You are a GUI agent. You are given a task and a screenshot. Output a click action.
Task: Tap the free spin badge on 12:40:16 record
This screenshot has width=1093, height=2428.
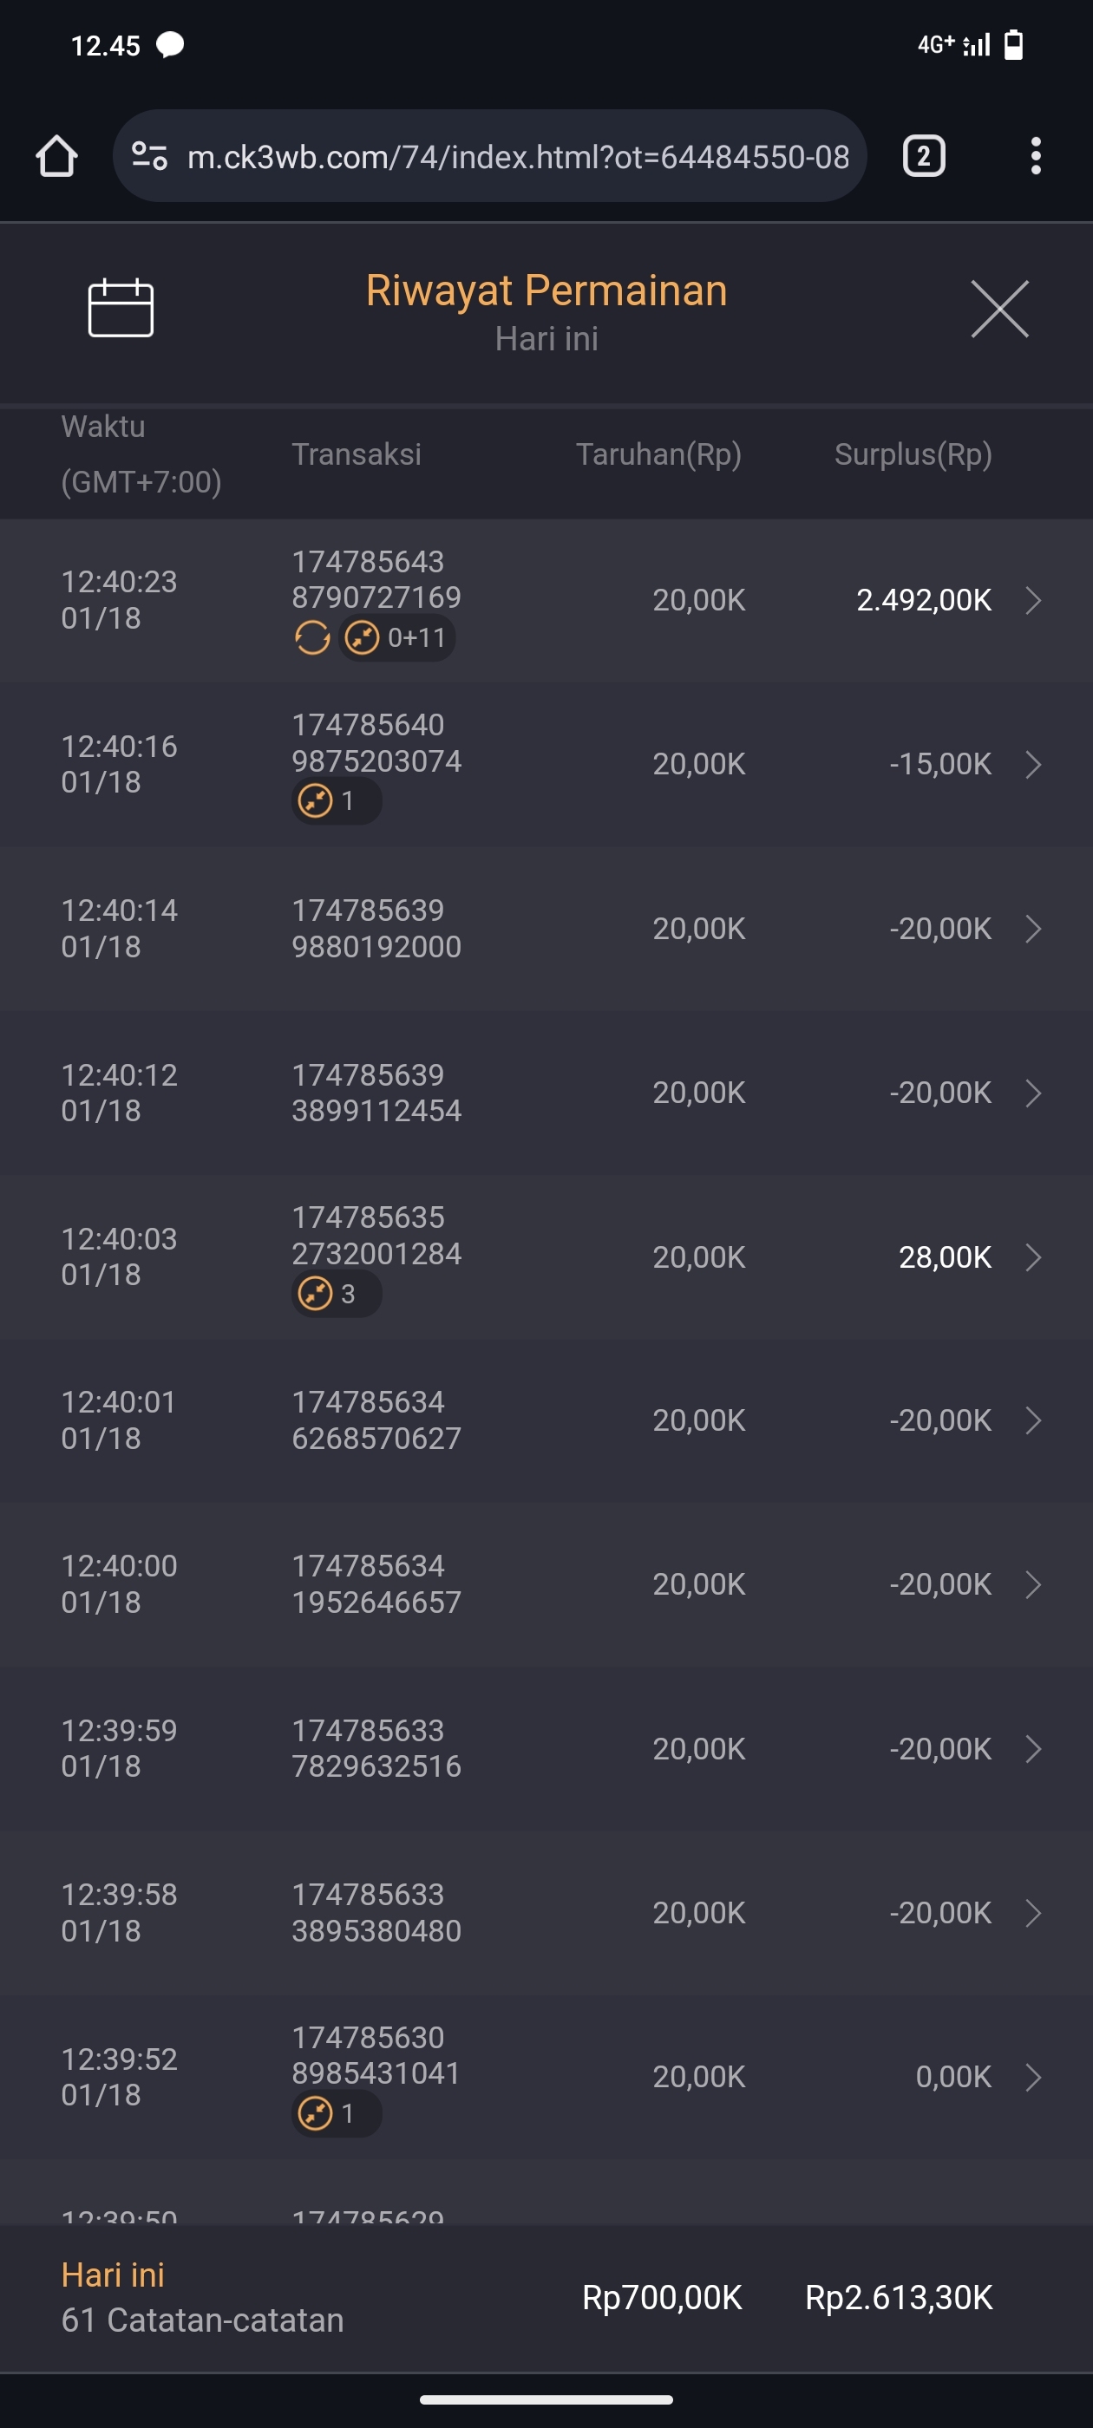336,801
